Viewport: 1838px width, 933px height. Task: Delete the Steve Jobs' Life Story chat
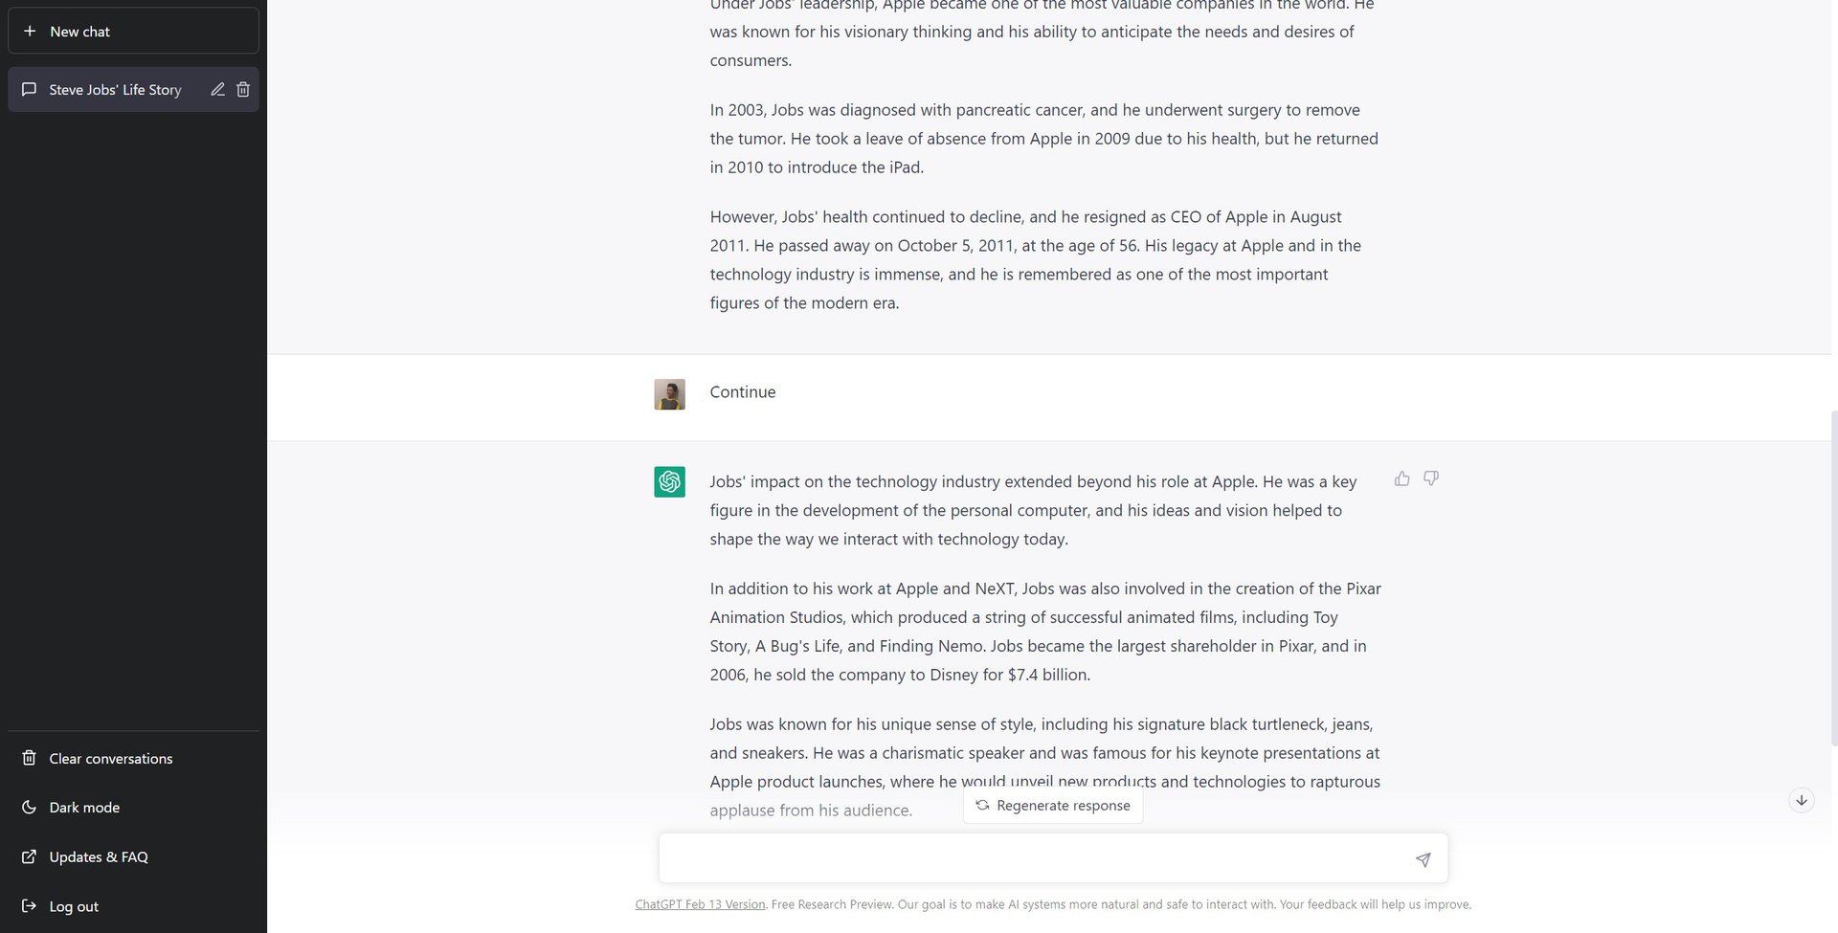coord(243,89)
